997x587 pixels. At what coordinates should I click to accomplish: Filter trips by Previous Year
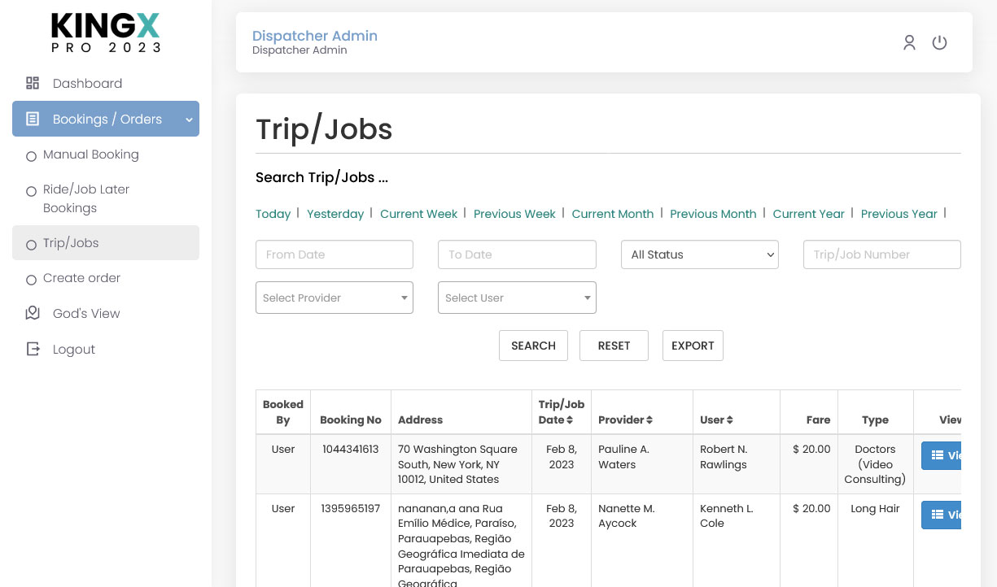click(x=899, y=214)
